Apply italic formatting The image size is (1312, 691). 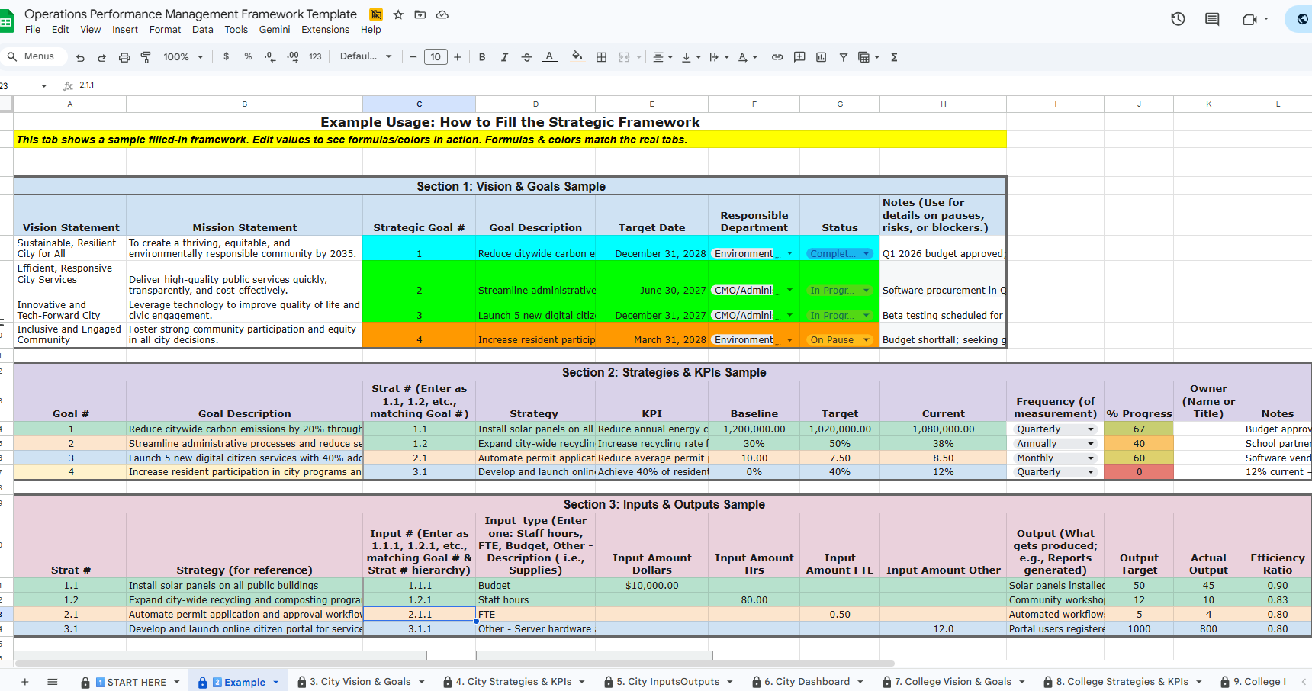[x=504, y=56]
